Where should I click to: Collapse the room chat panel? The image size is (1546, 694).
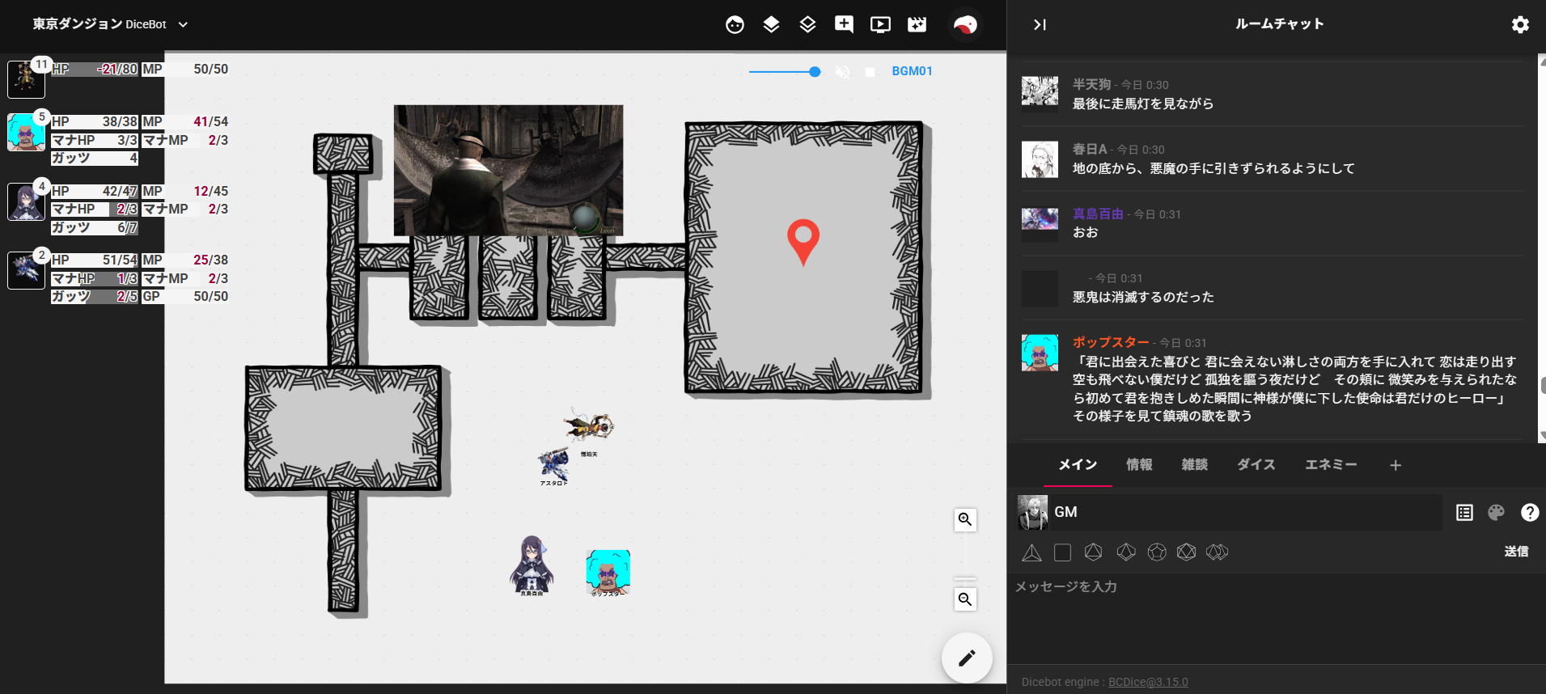1040,25
